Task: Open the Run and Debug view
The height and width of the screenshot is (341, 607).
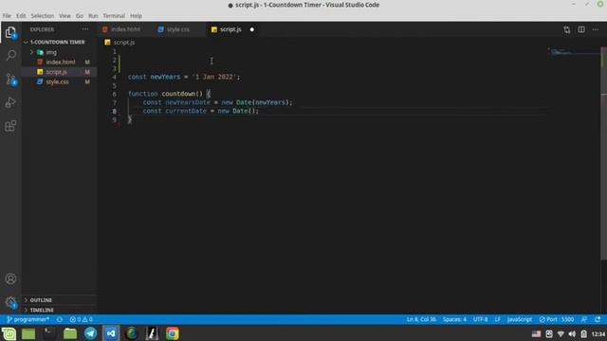Action: 10,102
